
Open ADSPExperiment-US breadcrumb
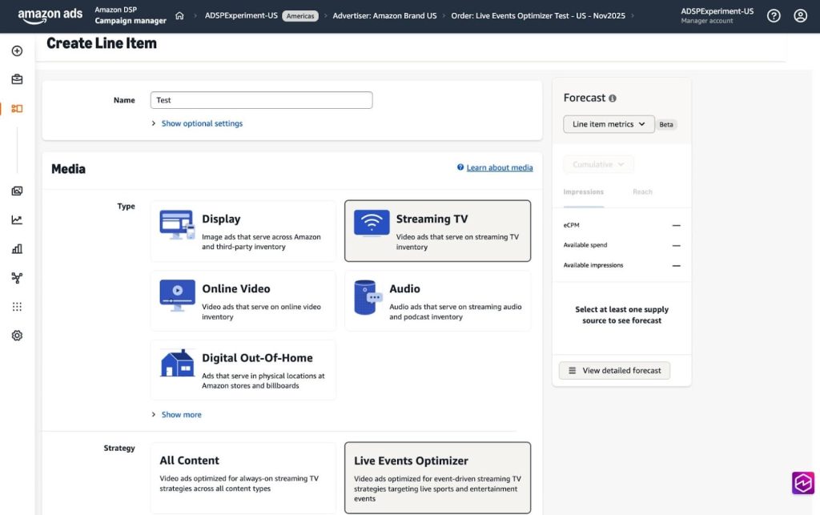(x=241, y=16)
